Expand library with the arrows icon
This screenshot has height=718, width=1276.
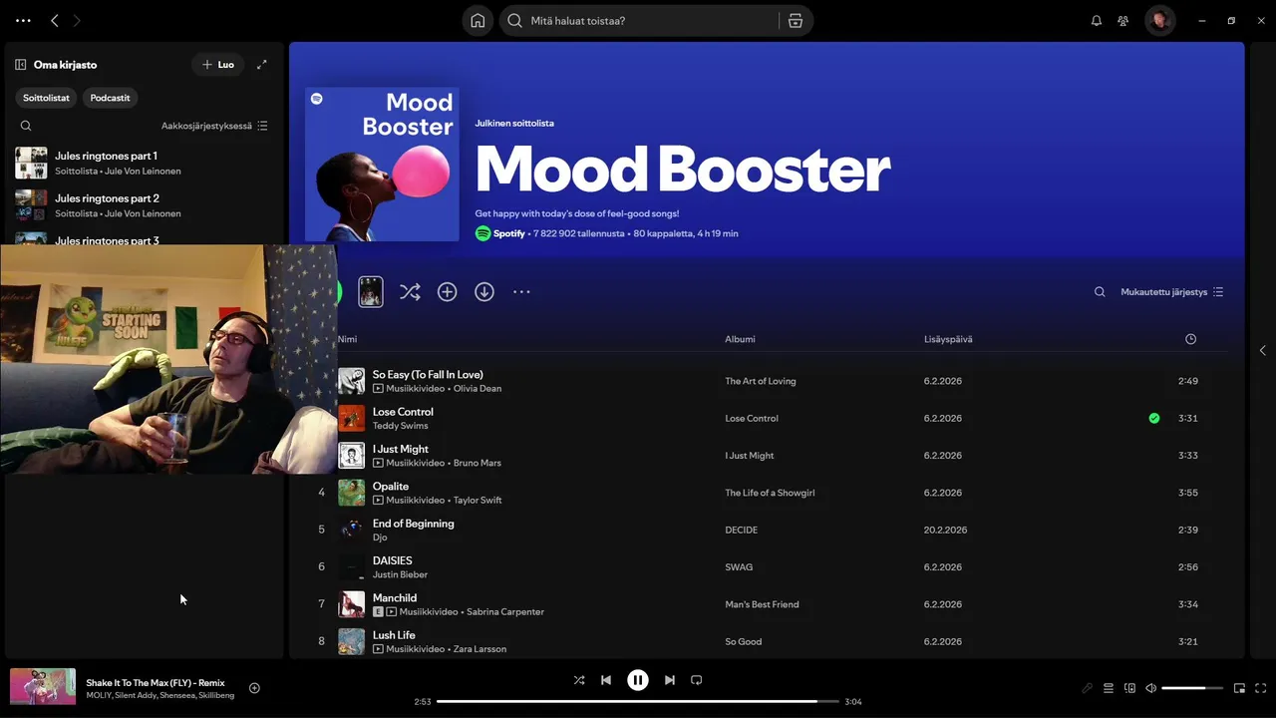click(x=262, y=65)
